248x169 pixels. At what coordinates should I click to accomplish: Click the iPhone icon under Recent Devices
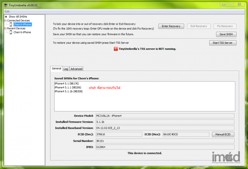pyautogui.click(x=11, y=32)
